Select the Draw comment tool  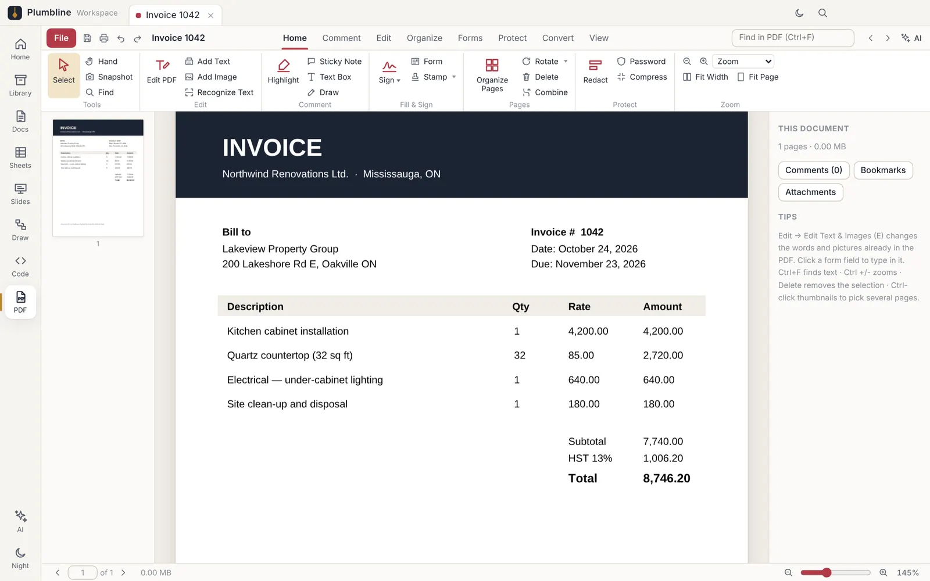pyautogui.click(x=323, y=92)
